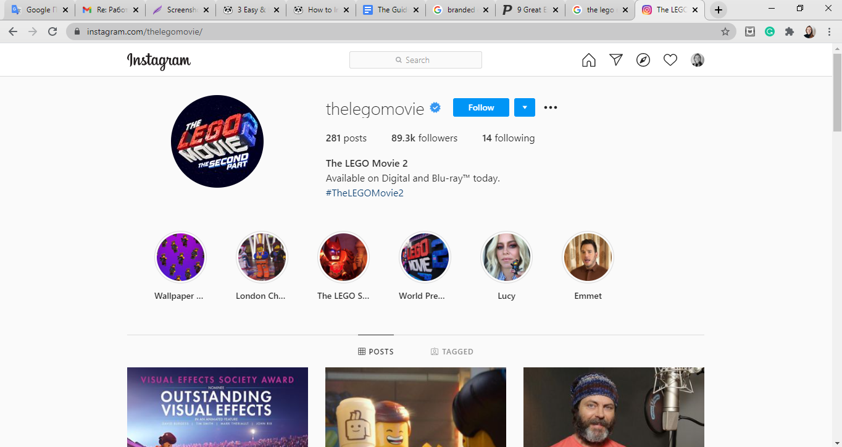Open direct messages paper plane icon
Screen dimensions: 842x447
(x=616, y=60)
